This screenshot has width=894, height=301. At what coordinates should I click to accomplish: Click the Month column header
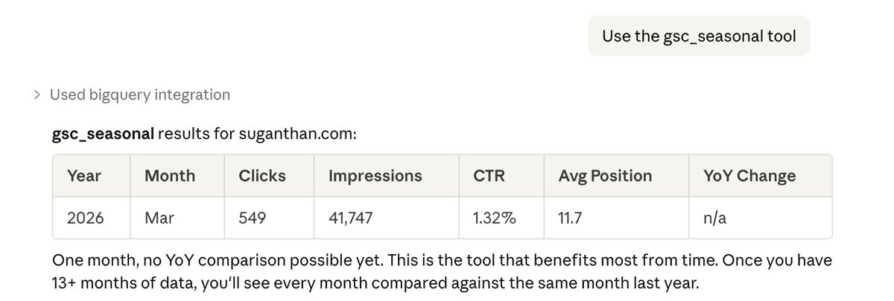[170, 176]
